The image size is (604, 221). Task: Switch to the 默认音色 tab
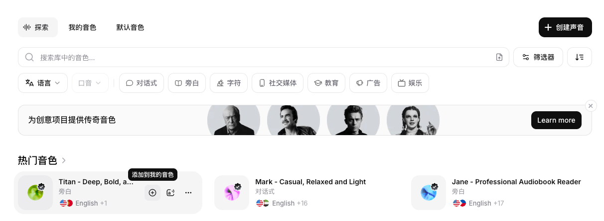pos(130,27)
